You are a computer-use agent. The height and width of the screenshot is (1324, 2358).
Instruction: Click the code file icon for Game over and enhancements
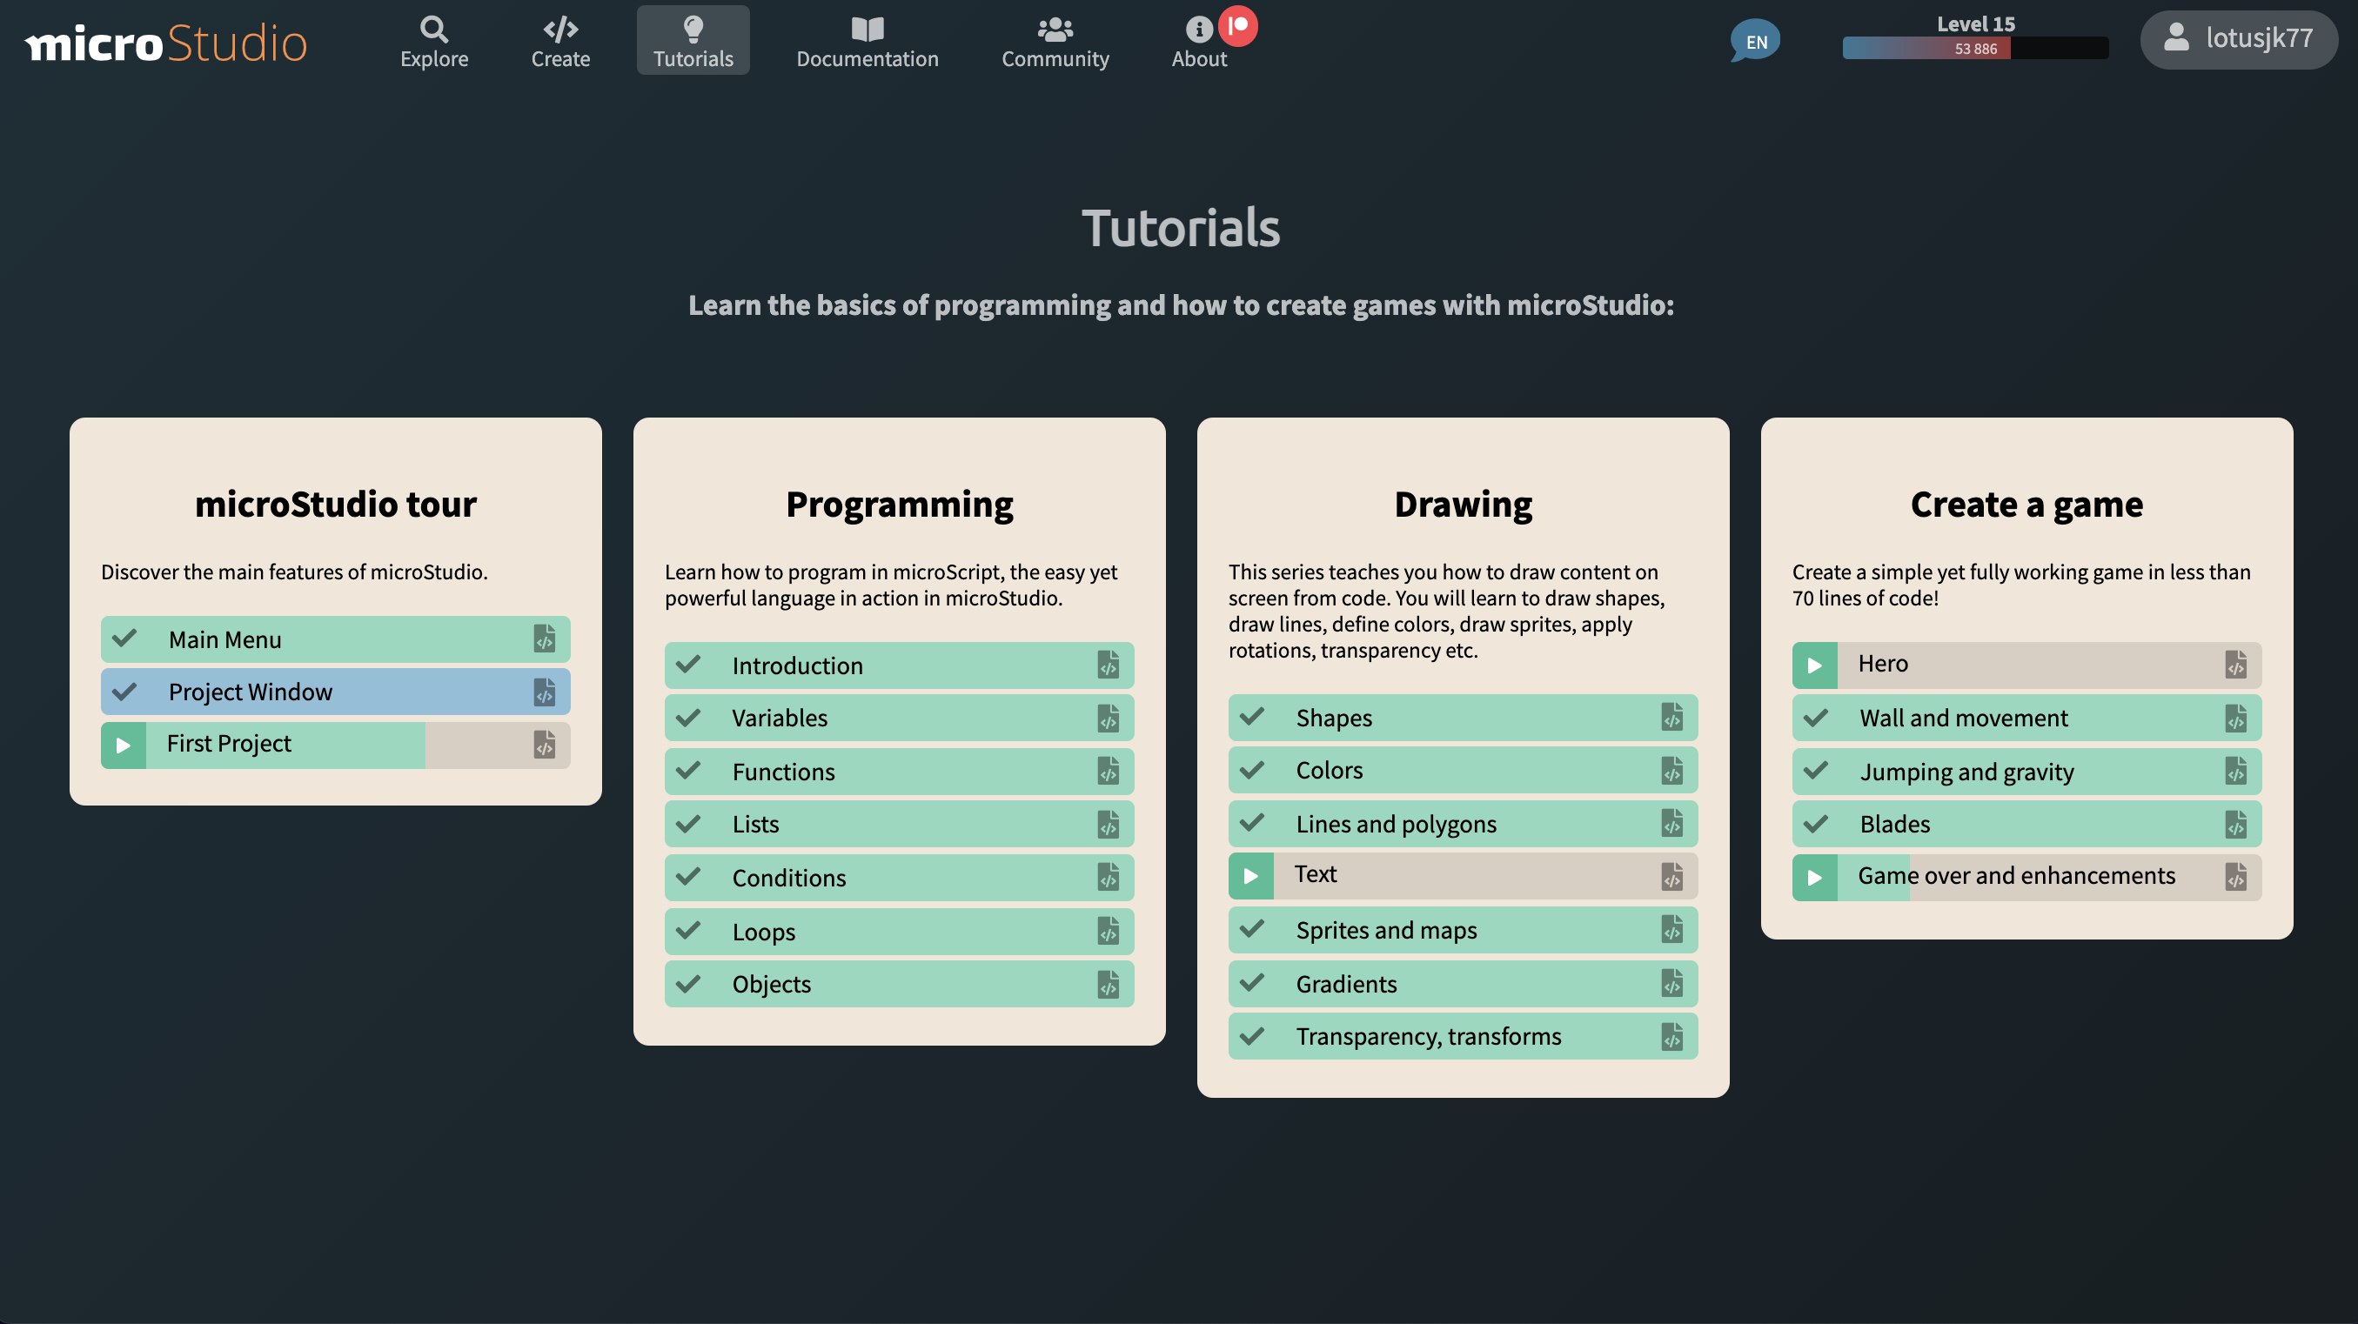point(2236,879)
